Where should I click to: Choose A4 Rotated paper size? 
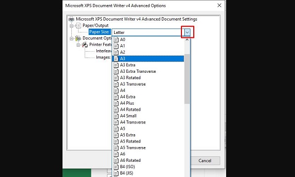pos(148,110)
